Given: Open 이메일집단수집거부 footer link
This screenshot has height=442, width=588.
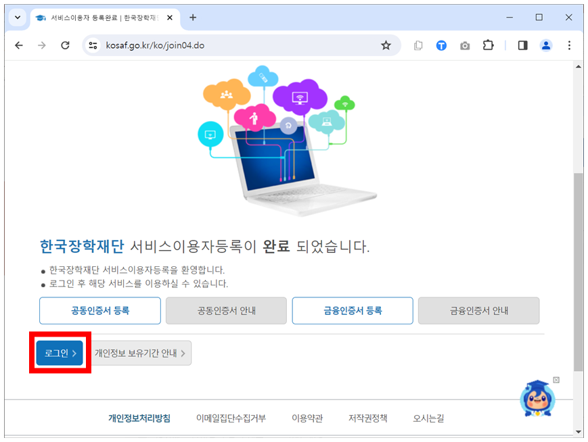Looking at the screenshot, I should 231,418.
